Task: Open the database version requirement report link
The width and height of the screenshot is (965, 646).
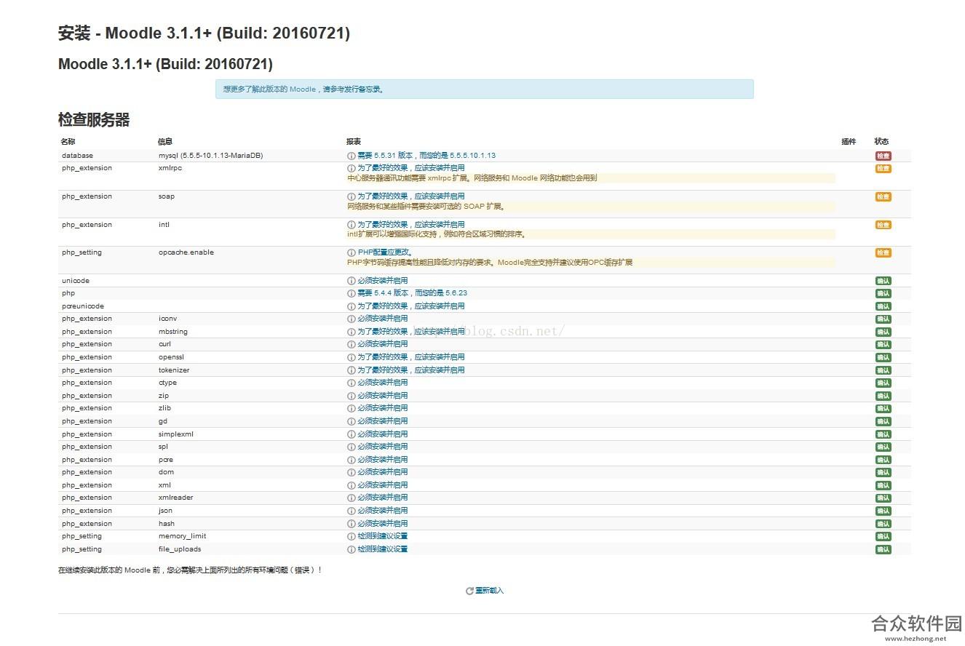Action: pos(426,156)
